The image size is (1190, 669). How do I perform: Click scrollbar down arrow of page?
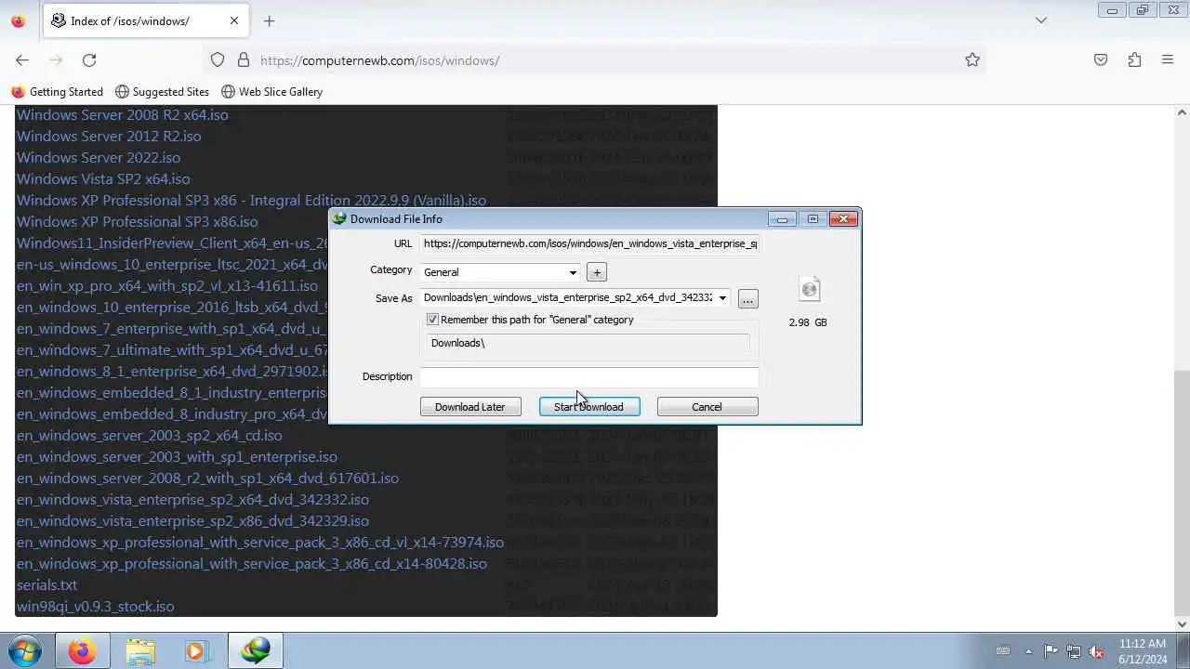click(x=1183, y=624)
